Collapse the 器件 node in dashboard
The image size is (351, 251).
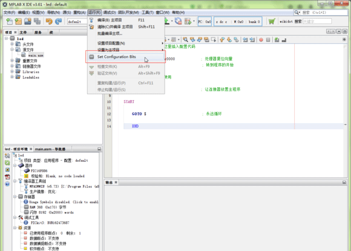pyautogui.click(x=15, y=166)
